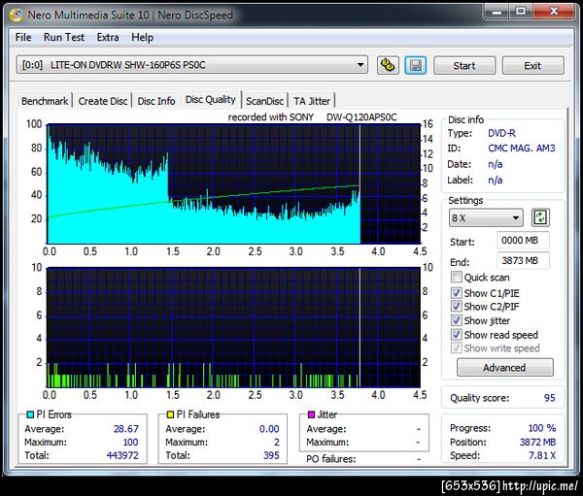Click the Position value 3872 MB
Screen dimensions: 583x496
pyautogui.click(x=537, y=442)
